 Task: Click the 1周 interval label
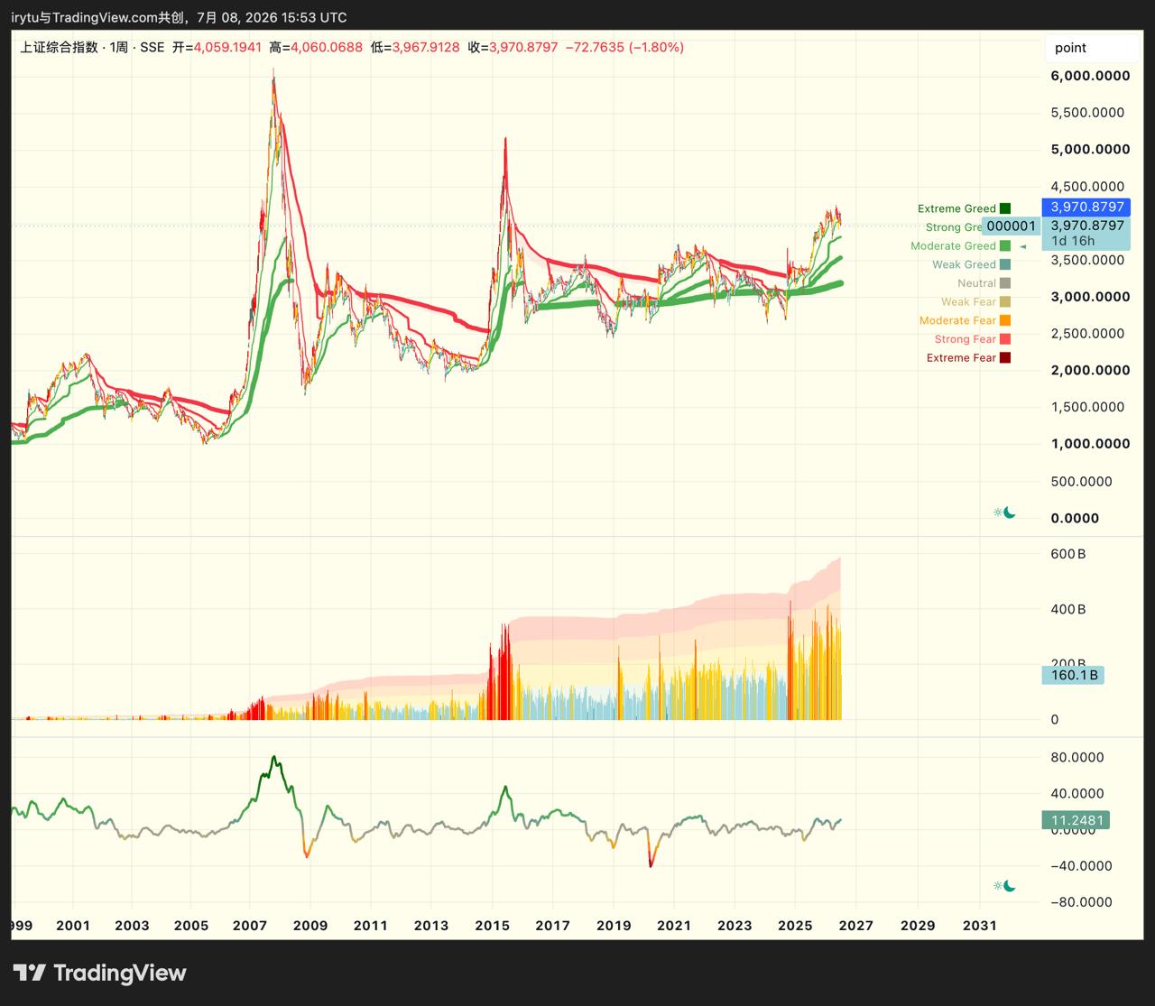tap(118, 47)
